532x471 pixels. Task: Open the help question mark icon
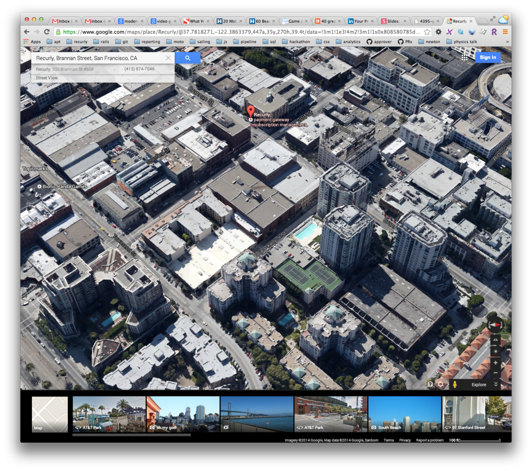430,384
